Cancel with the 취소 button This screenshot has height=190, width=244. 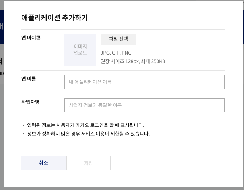click(x=44, y=163)
